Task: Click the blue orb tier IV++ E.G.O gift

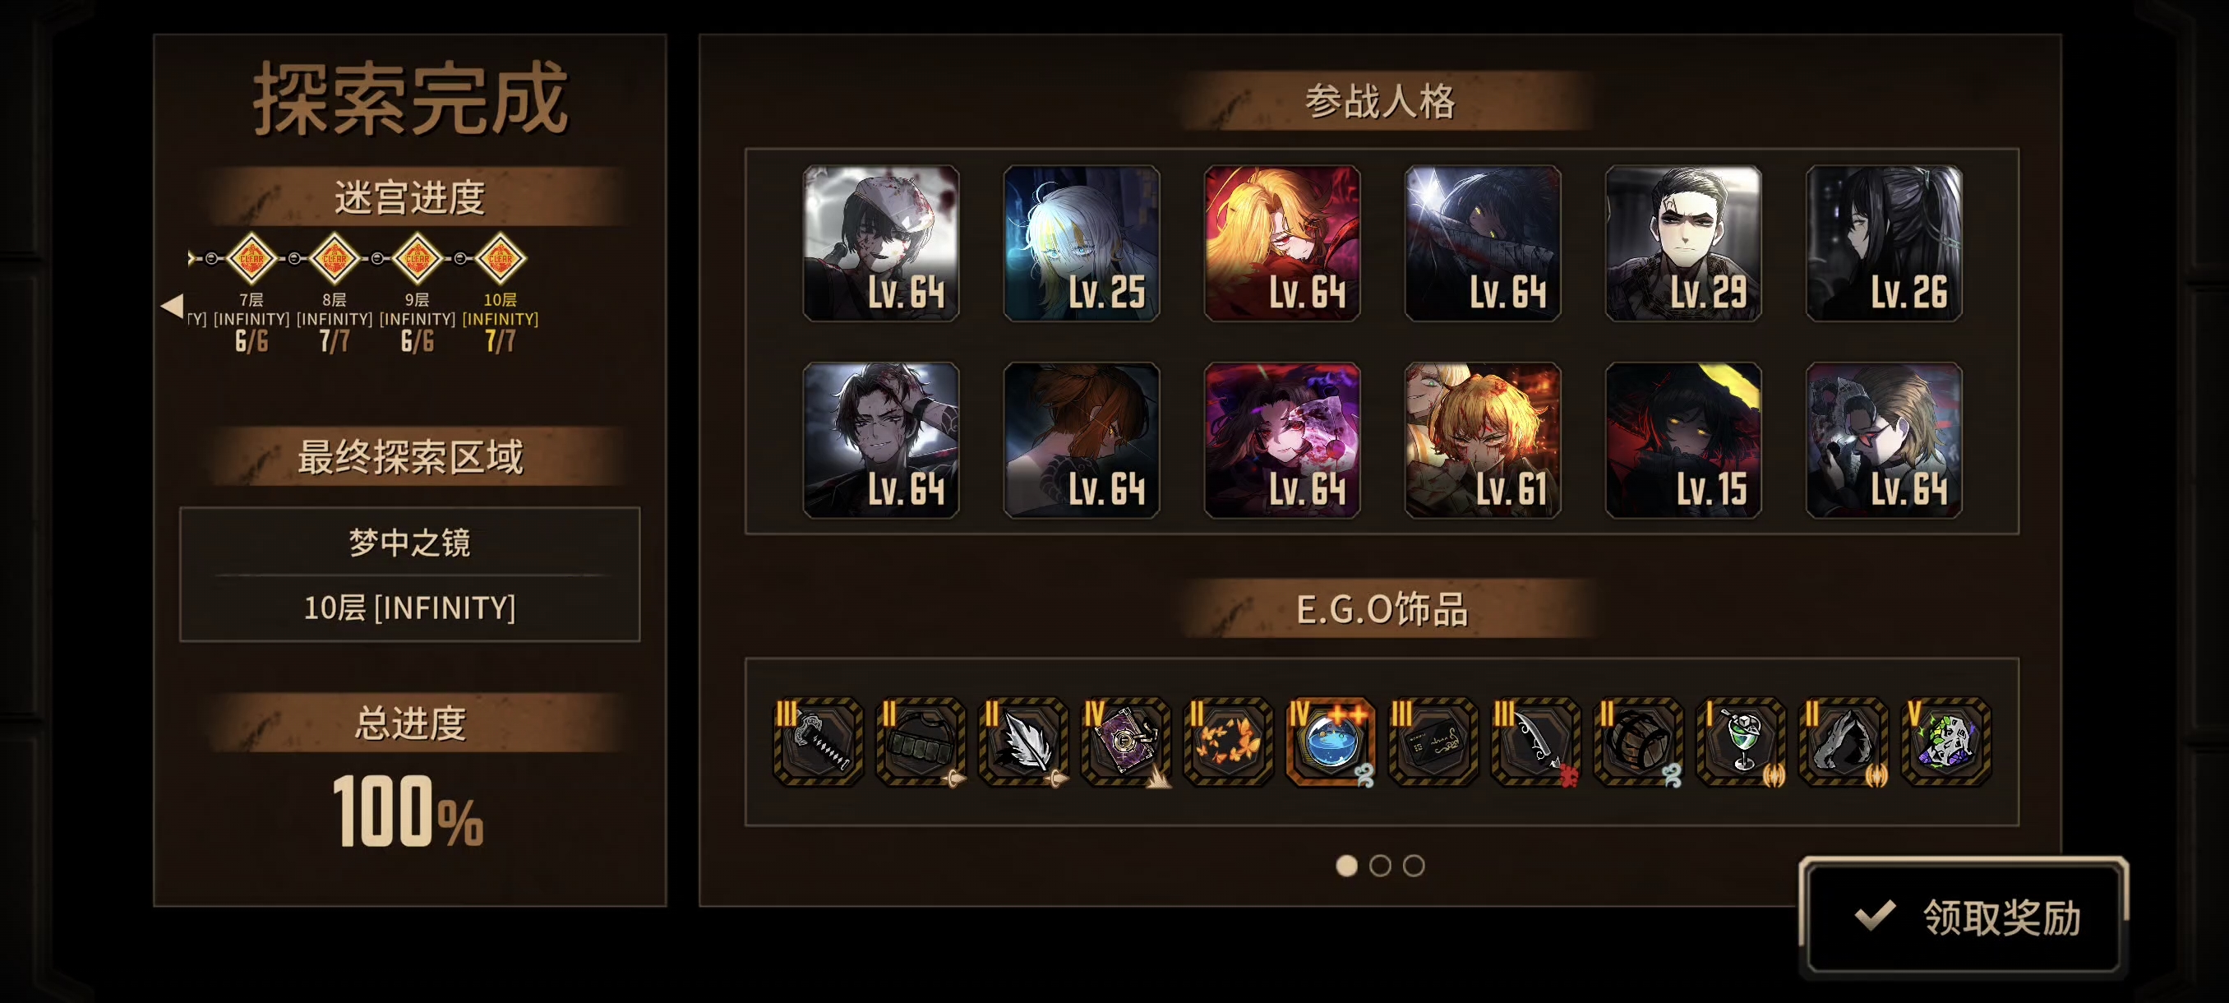Action: (1330, 742)
